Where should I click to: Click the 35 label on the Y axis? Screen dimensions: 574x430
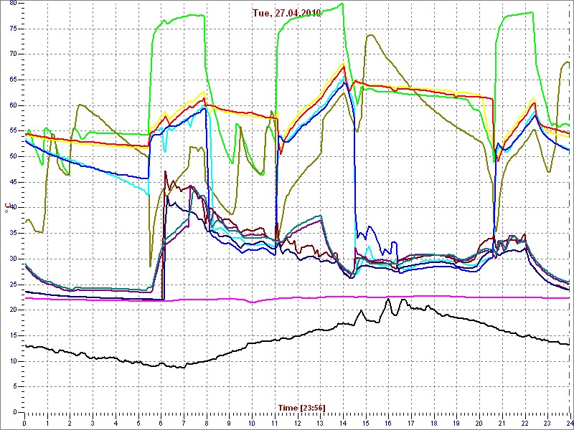click(x=13, y=233)
